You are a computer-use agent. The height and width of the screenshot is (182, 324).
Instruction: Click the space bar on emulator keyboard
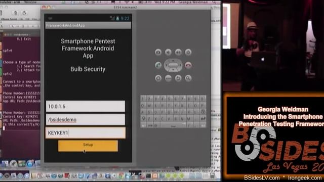(x=173, y=125)
